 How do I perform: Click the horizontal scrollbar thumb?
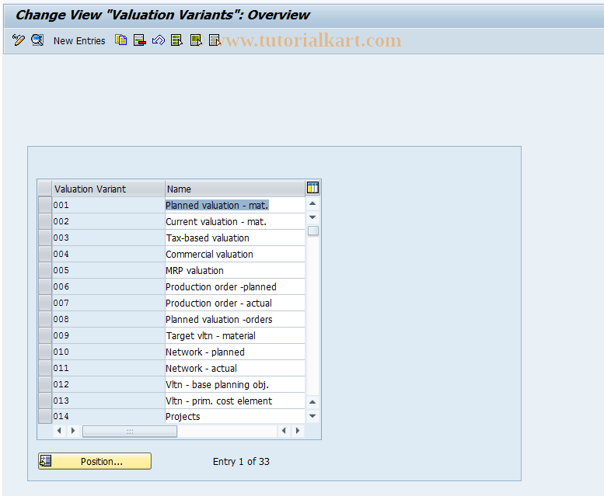point(130,432)
